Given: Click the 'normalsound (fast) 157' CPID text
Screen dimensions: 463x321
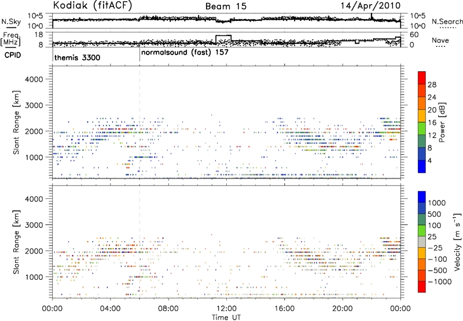Looking at the screenshot, I should pyautogui.click(x=185, y=53).
